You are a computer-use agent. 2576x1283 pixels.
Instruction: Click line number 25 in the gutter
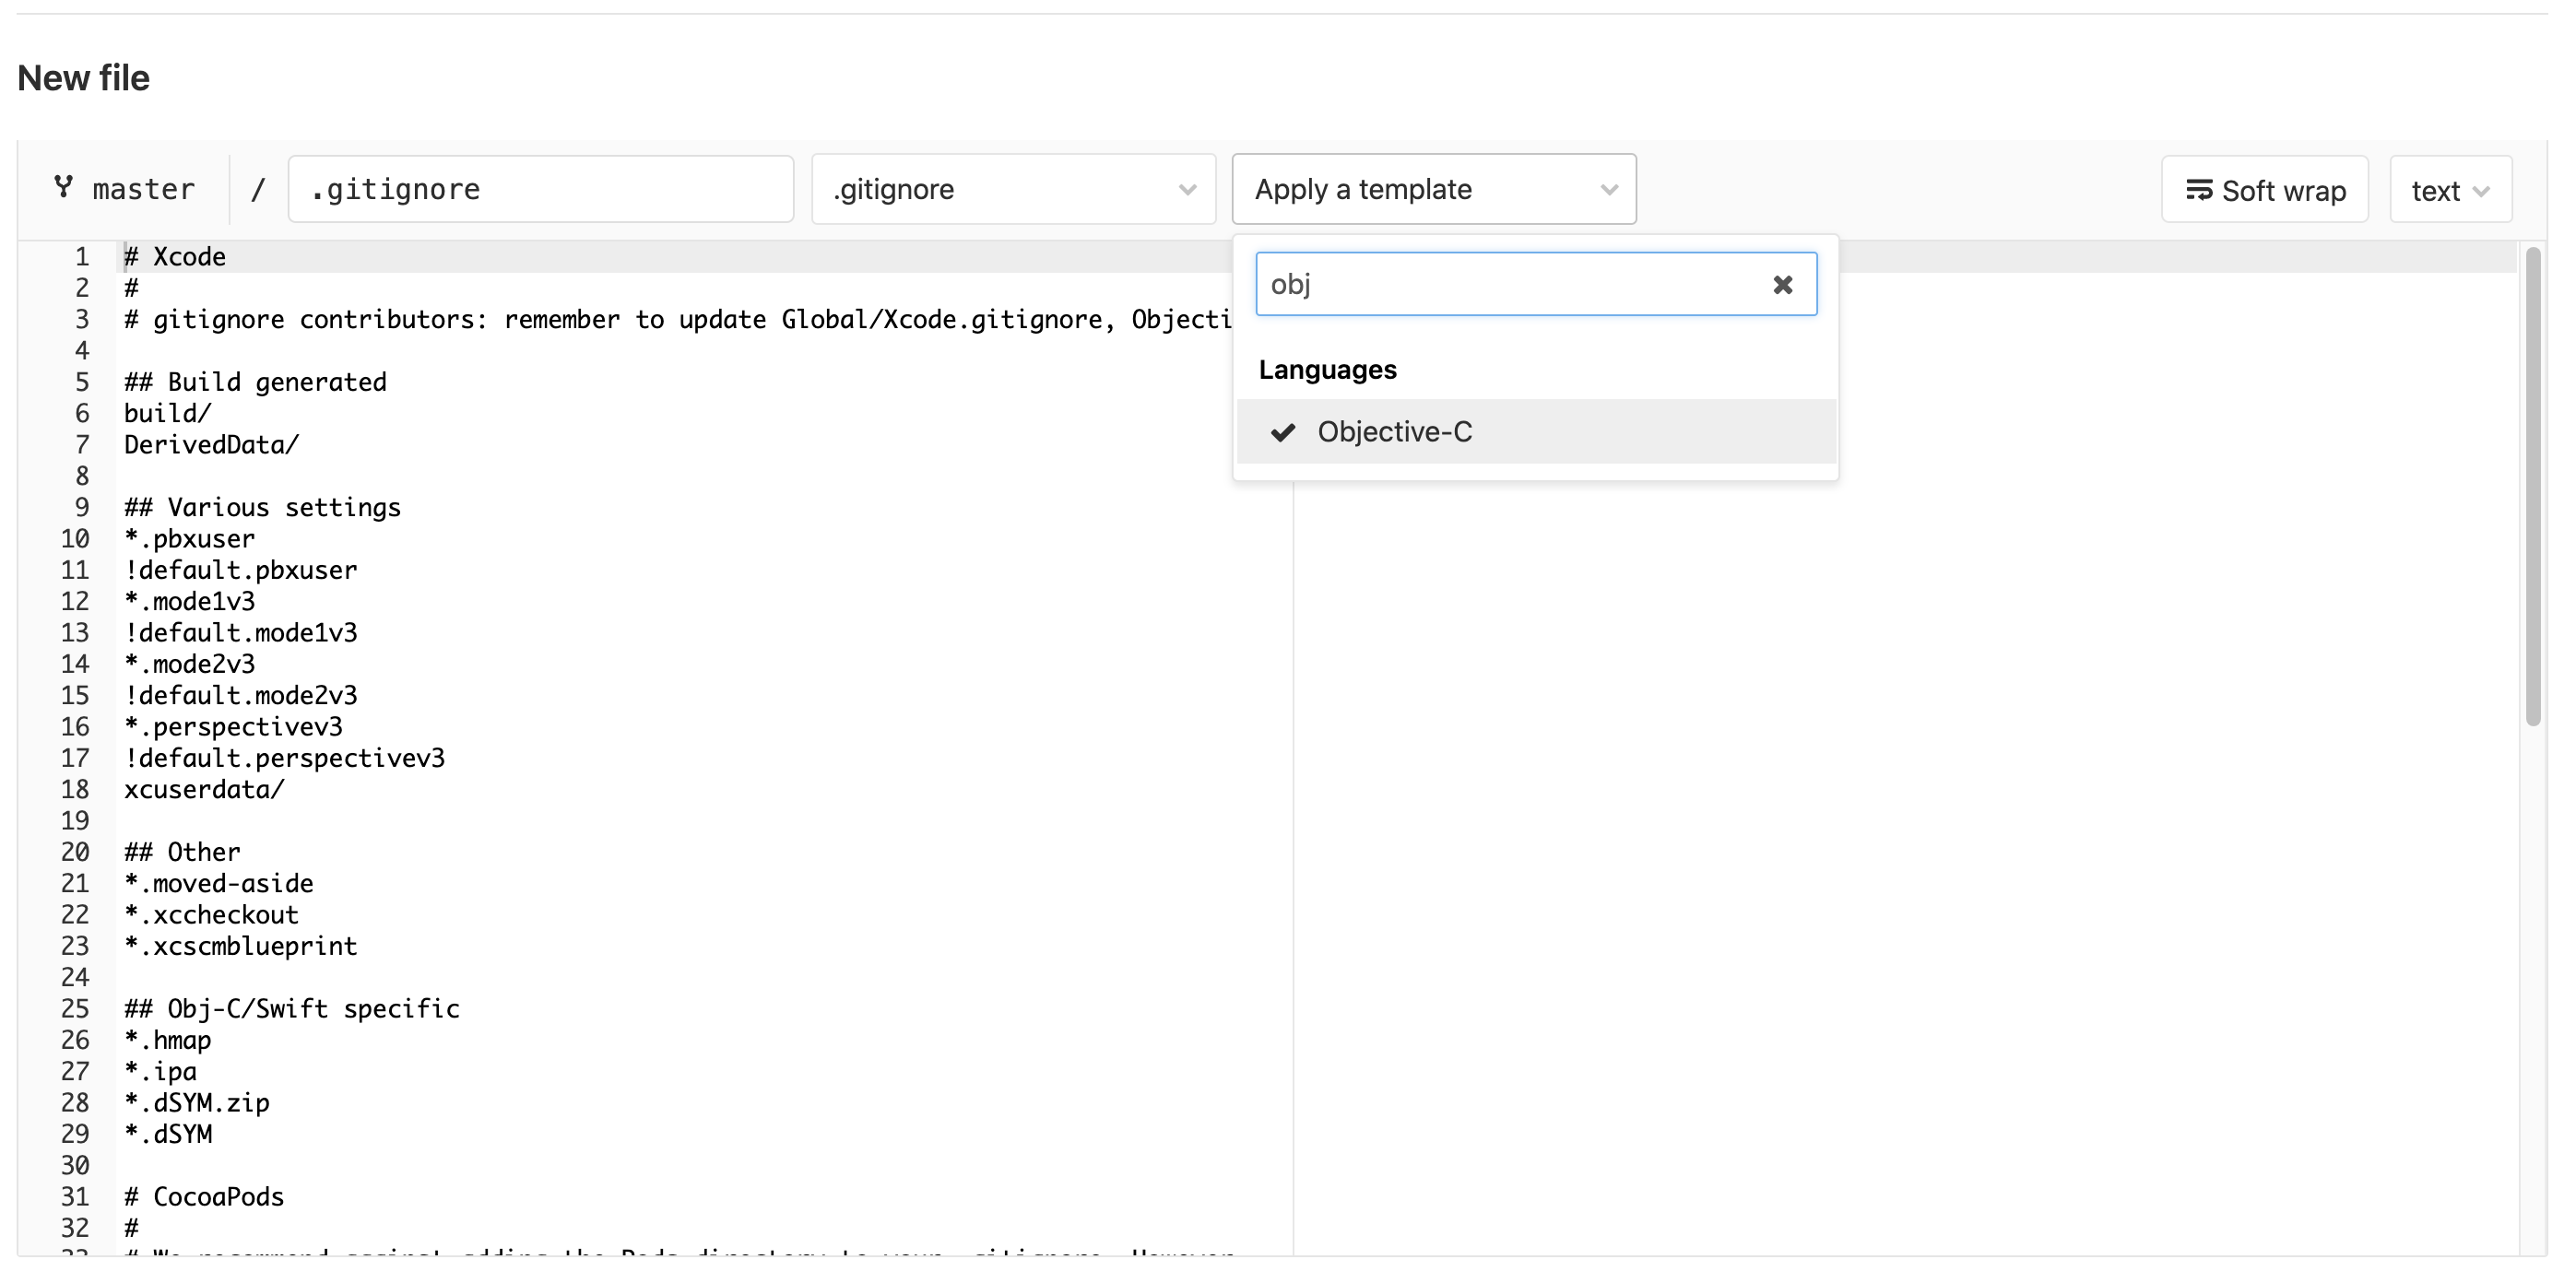tap(75, 1009)
